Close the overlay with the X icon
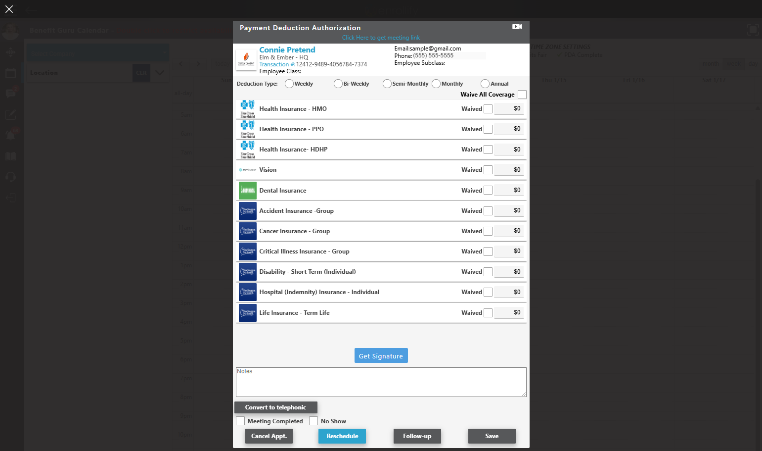The height and width of the screenshot is (451, 762). click(x=9, y=9)
